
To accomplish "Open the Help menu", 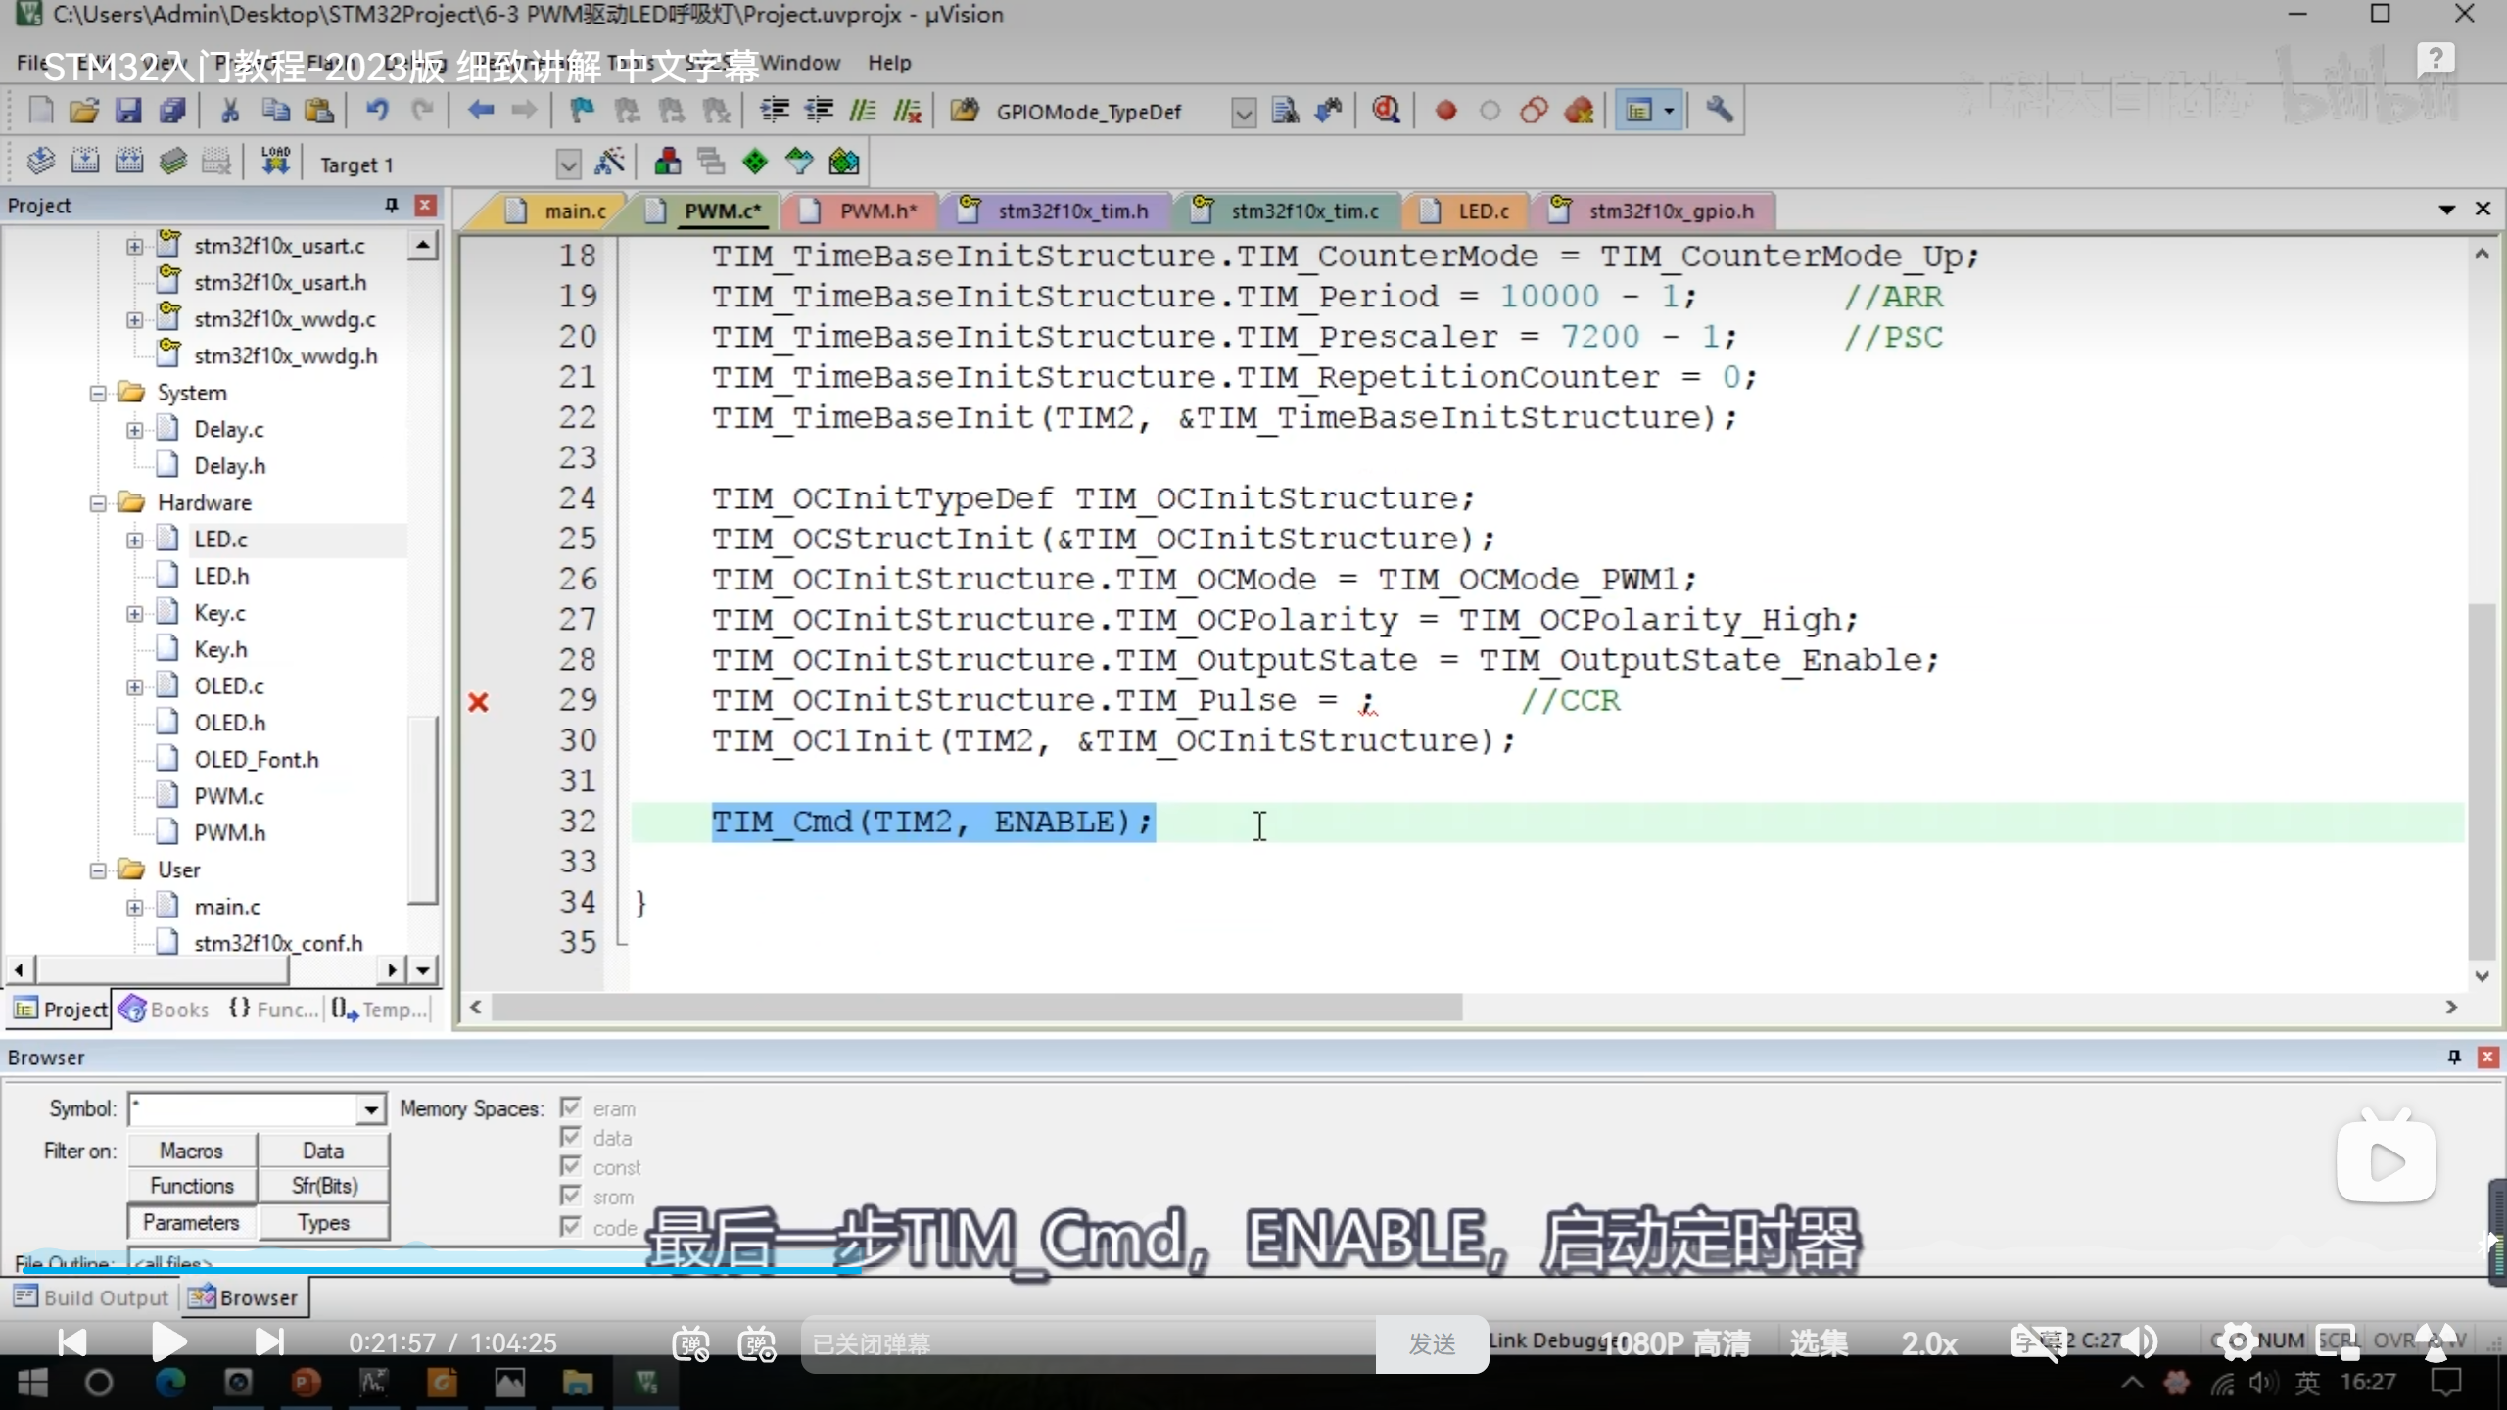I will point(888,63).
